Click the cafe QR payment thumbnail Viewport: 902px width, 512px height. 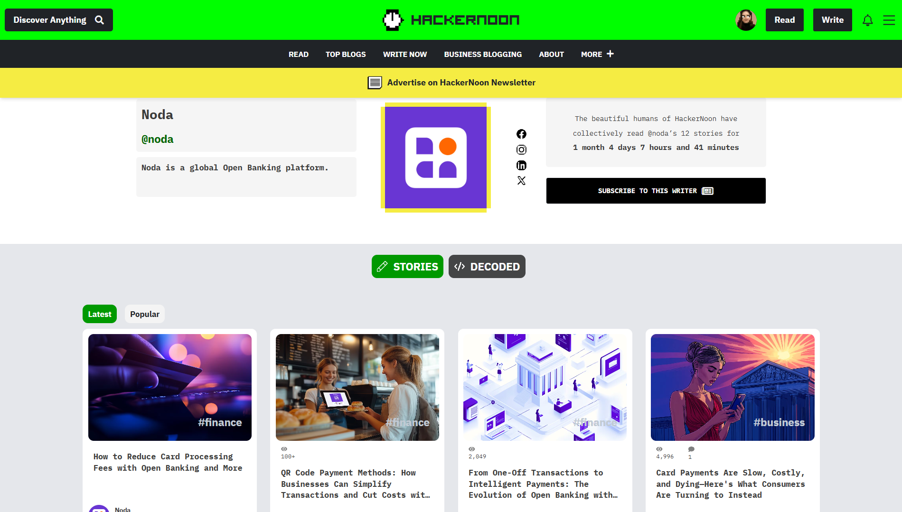(357, 387)
